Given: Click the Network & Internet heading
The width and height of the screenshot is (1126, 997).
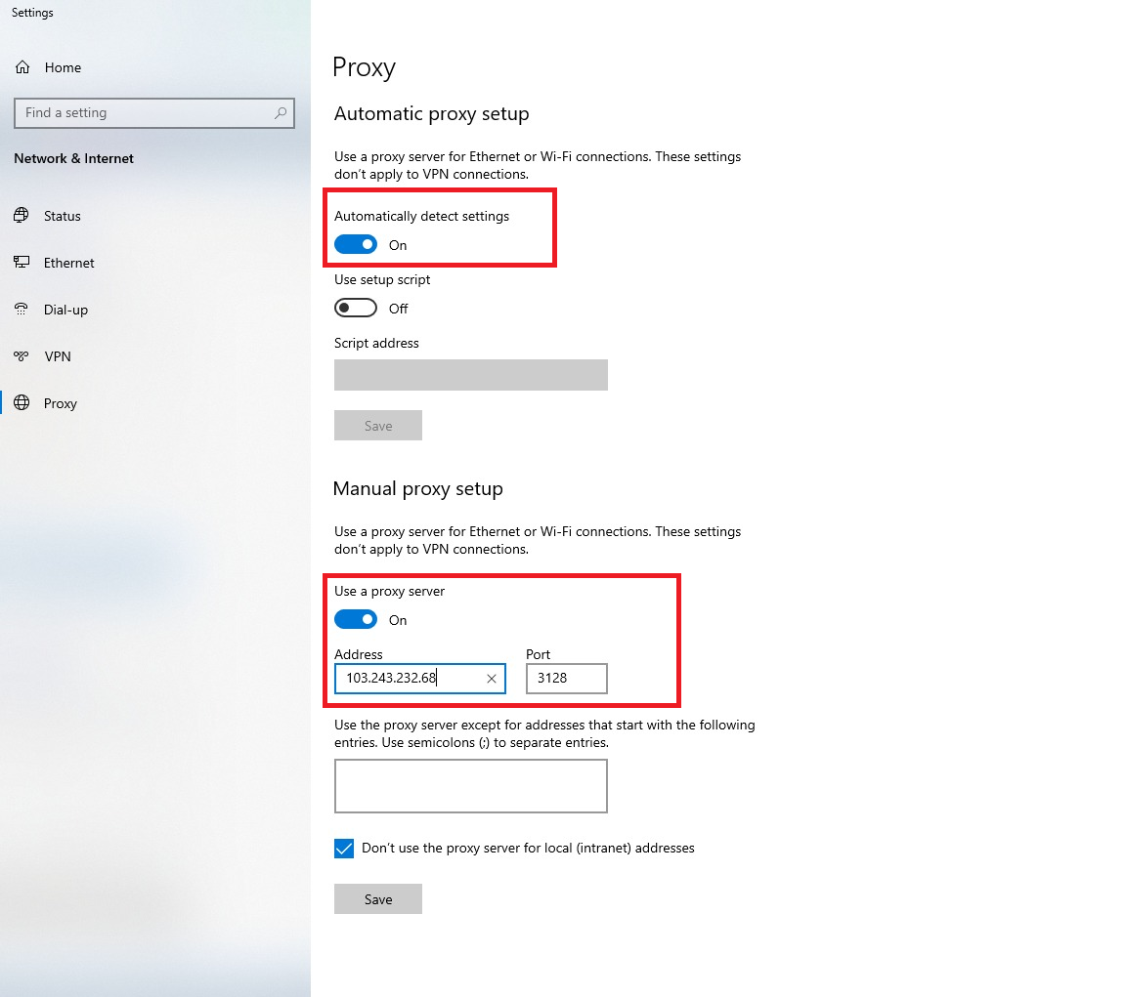Looking at the screenshot, I should click(74, 158).
